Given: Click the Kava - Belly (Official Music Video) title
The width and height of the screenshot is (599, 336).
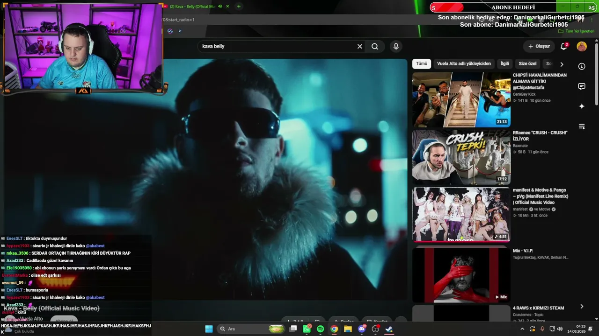Looking at the screenshot, I should [51, 308].
